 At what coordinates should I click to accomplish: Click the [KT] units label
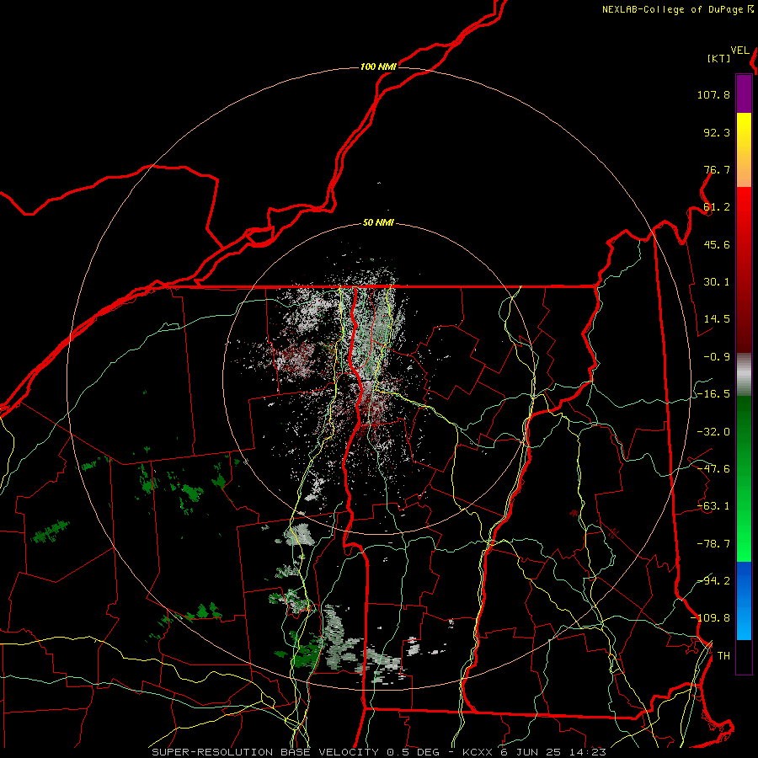pos(719,58)
